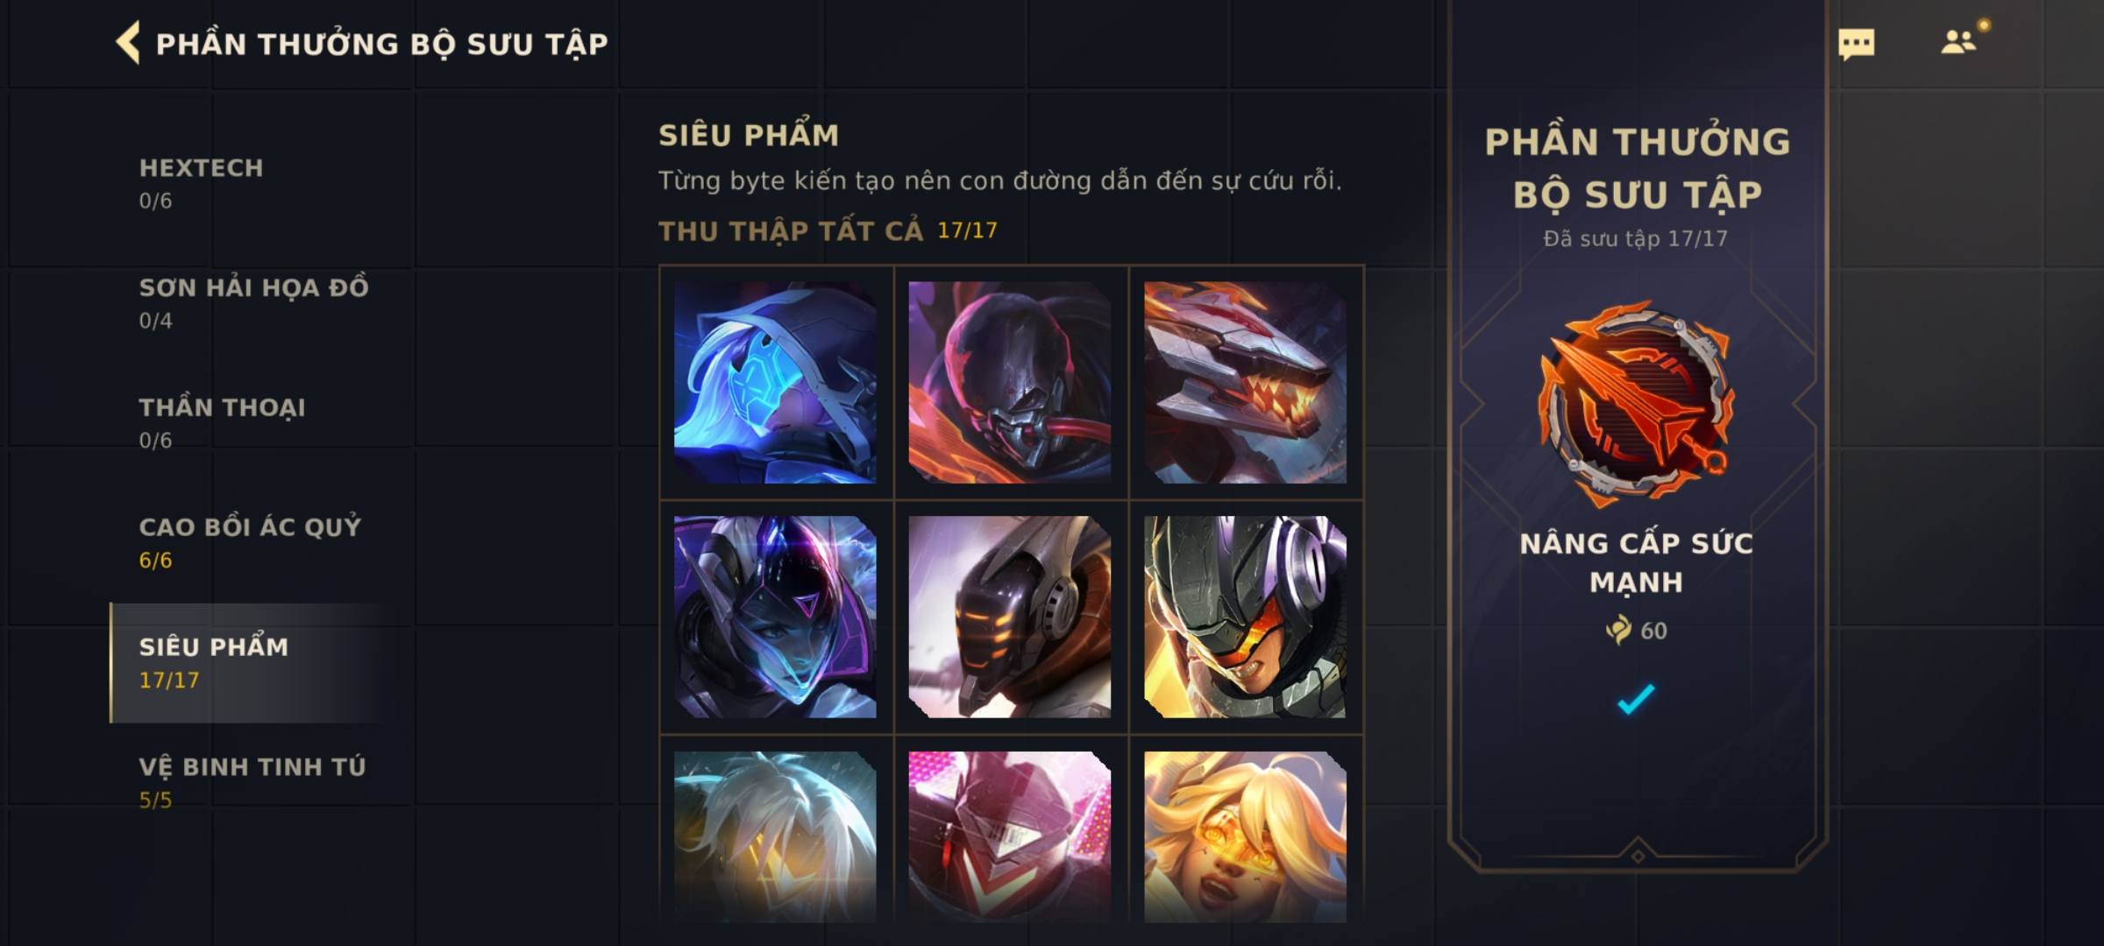The height and width of the screenshot is (946, 2104).
Task: Open the chat messages icon
Action: click(1856, 44)
